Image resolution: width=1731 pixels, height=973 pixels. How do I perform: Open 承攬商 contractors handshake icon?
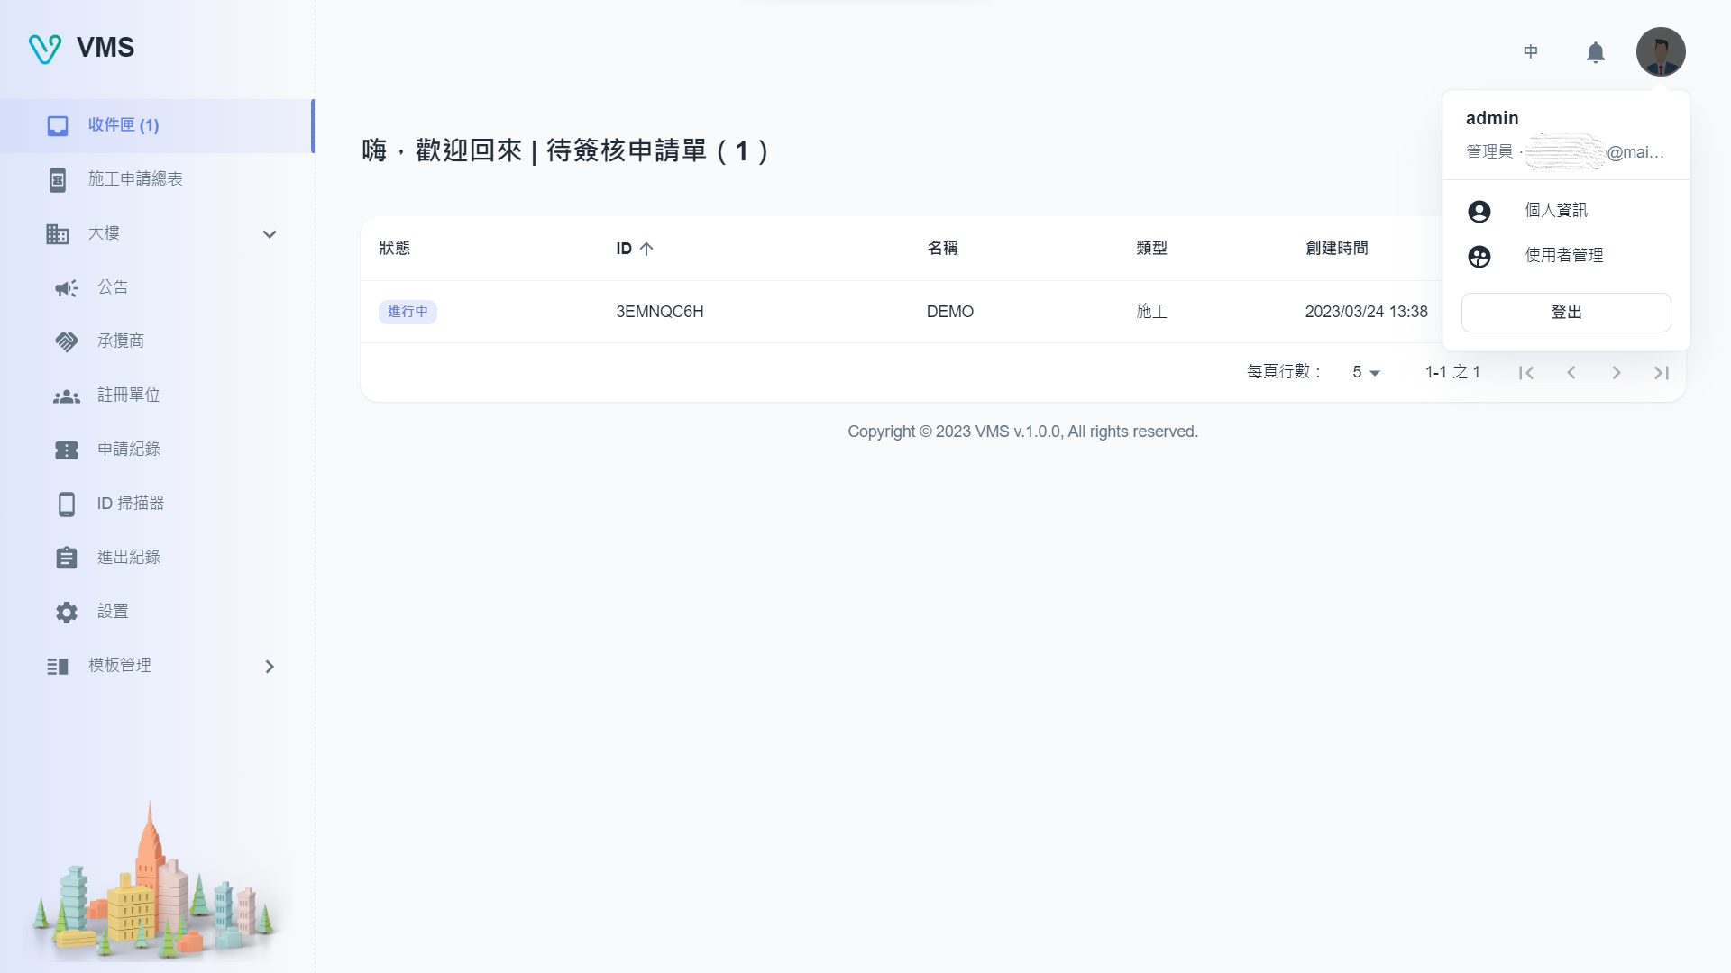pyautogui.click(x=67, y=341)
